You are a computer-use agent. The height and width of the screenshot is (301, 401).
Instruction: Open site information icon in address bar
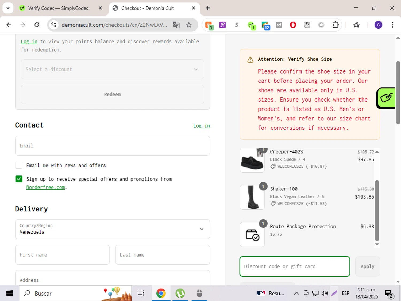pyautogui.click(x=54, y=25)
